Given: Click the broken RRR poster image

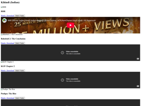Looking at the screenshot, I should point(3,7).
